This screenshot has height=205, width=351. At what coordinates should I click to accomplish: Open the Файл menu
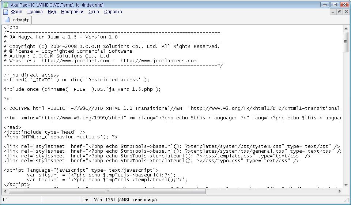point(17,12)
